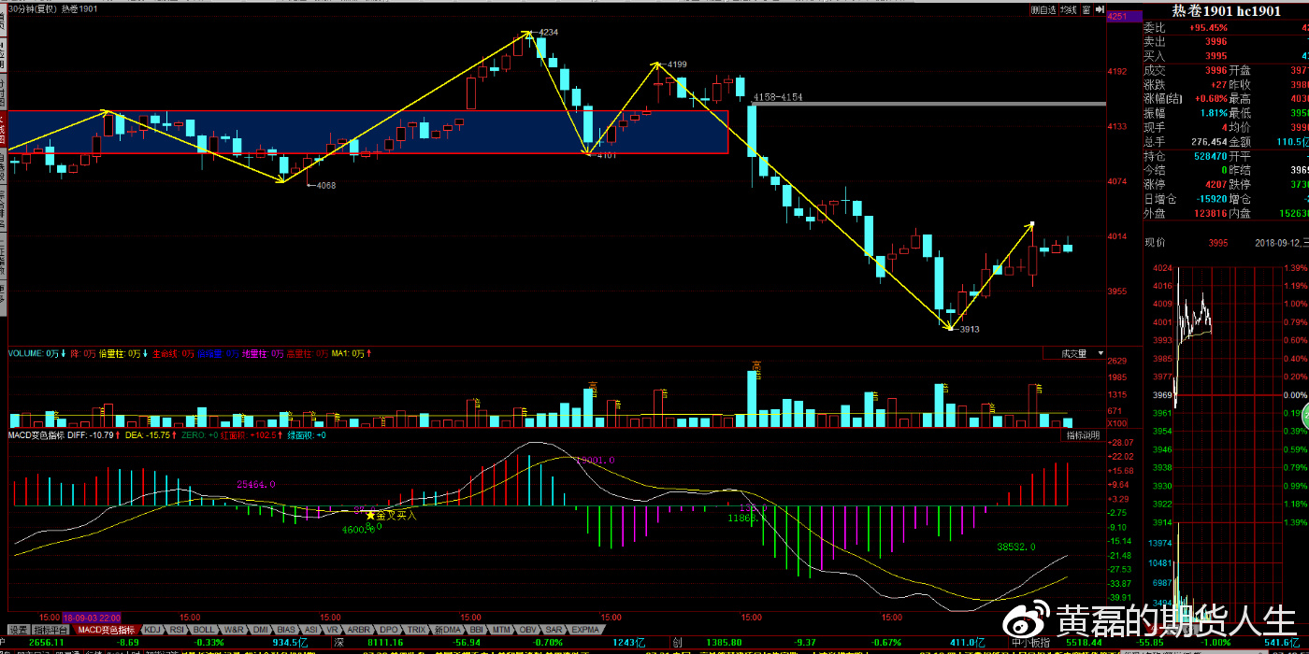The height and width of the screenshot is (654, 1309).
Task: Click the 外盘 123016 value
Action: tap(1209, 213)
